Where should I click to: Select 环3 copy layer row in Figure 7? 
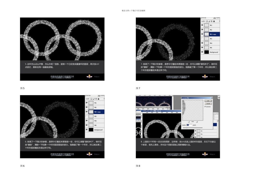coord(210,34)
